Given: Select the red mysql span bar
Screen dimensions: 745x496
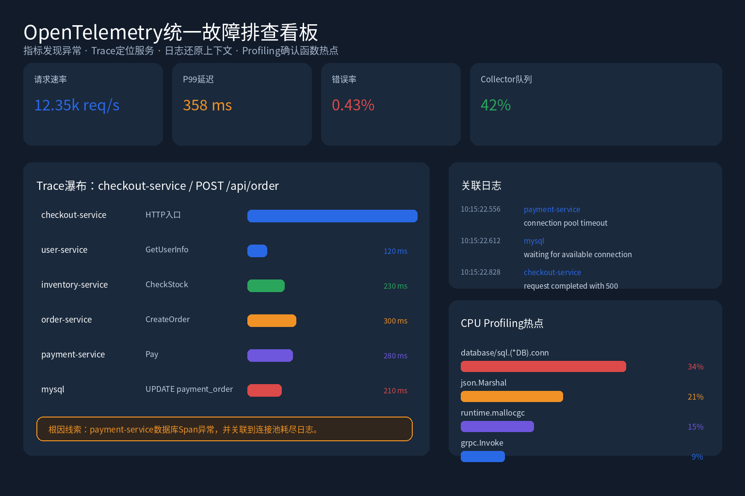Looking at the screenshot, I should pos(264,390).
